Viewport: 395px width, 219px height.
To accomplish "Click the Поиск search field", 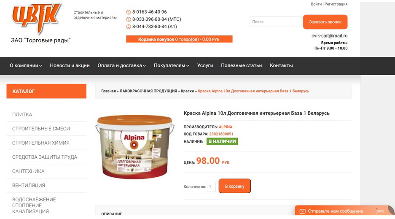I will click(x=275, y=22).
